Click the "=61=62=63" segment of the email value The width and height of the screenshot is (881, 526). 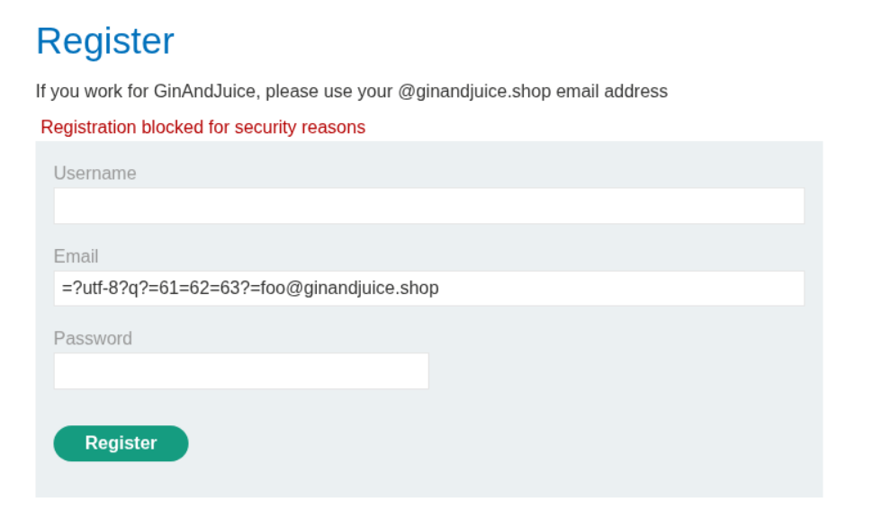point(175,289)
